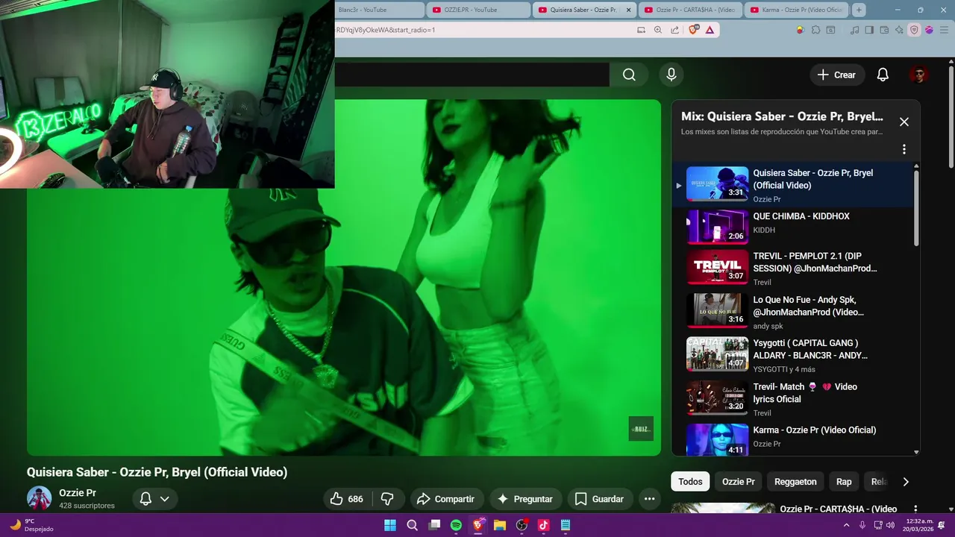955x537 pixels.
Task: Switch to Ozzie Pr - CARTA$HA browser tab
Action: (x=689, y=10)
